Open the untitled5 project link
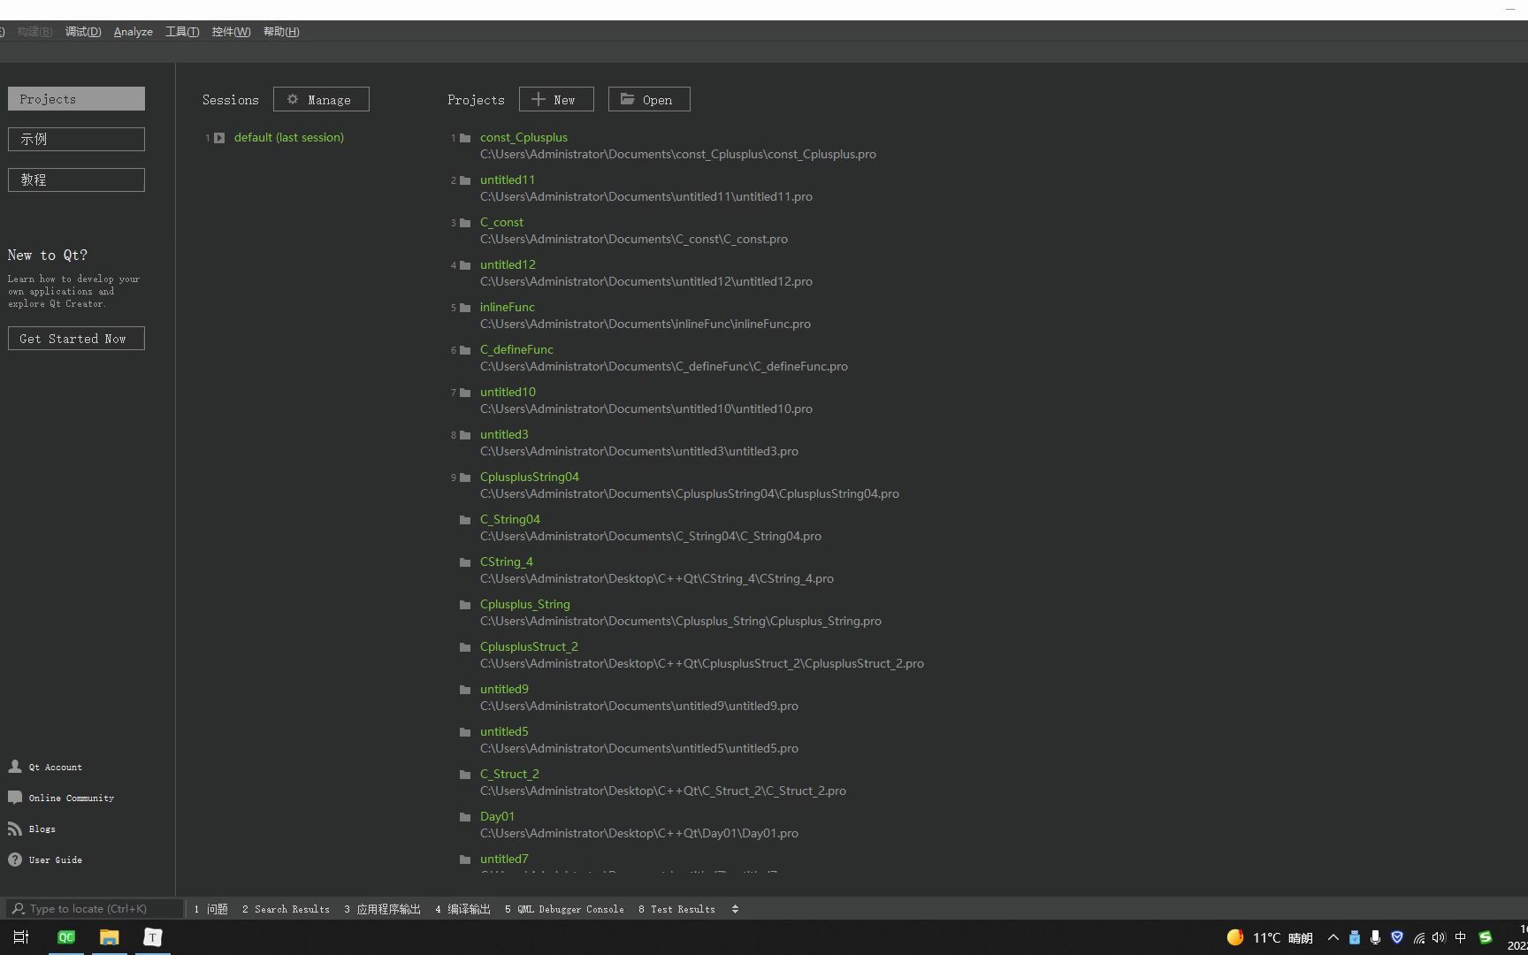This screenshot has width=1528, height=955. [x=504, y=732]
